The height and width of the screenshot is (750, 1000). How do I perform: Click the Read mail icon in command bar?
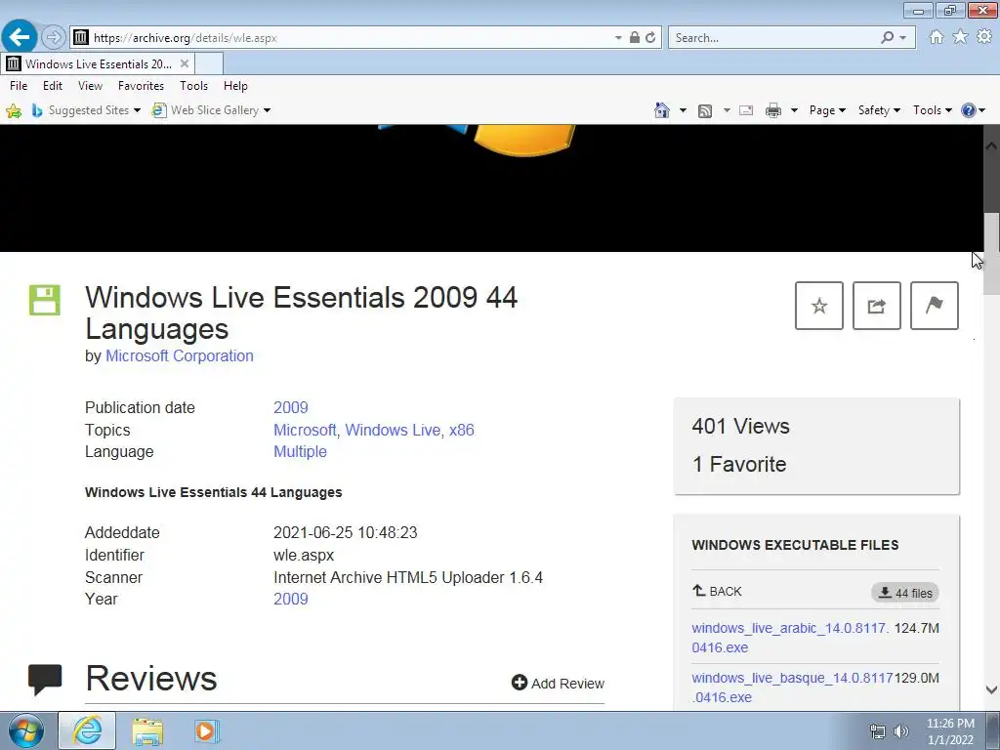tap(746, 111)
